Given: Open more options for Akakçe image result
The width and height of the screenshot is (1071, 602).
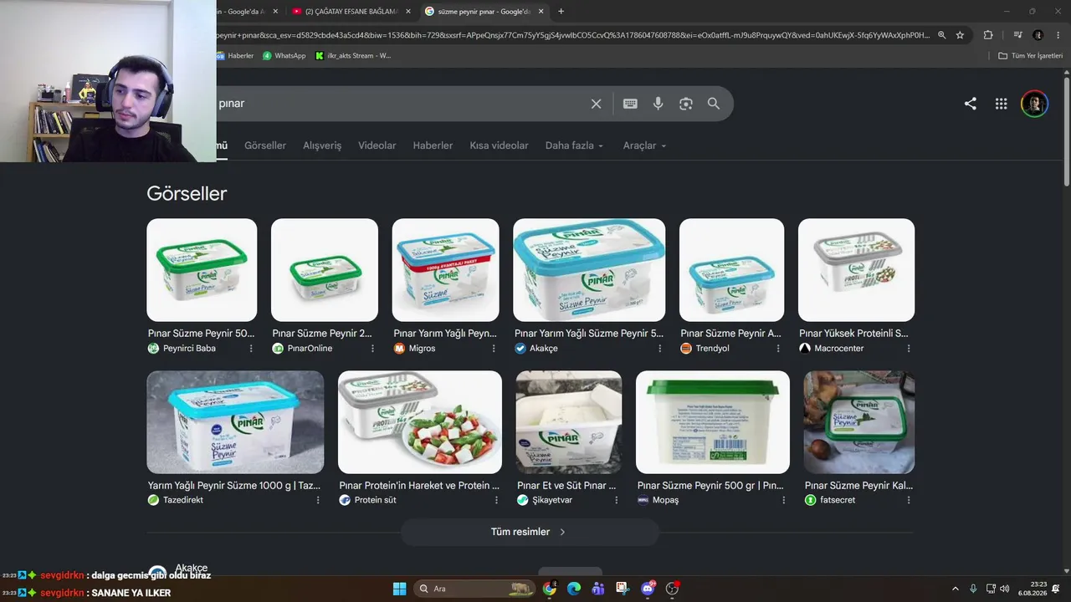Looking at the screenshot, I should [x=659, y=349].
